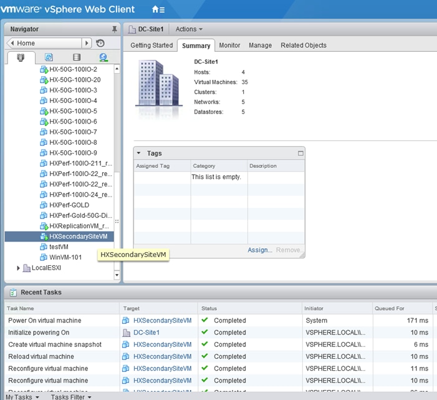This screenshot has height=400, width=437.
Task: Click the datacenter icon beside DC-Site1 task target
Action: click(127, 333)
